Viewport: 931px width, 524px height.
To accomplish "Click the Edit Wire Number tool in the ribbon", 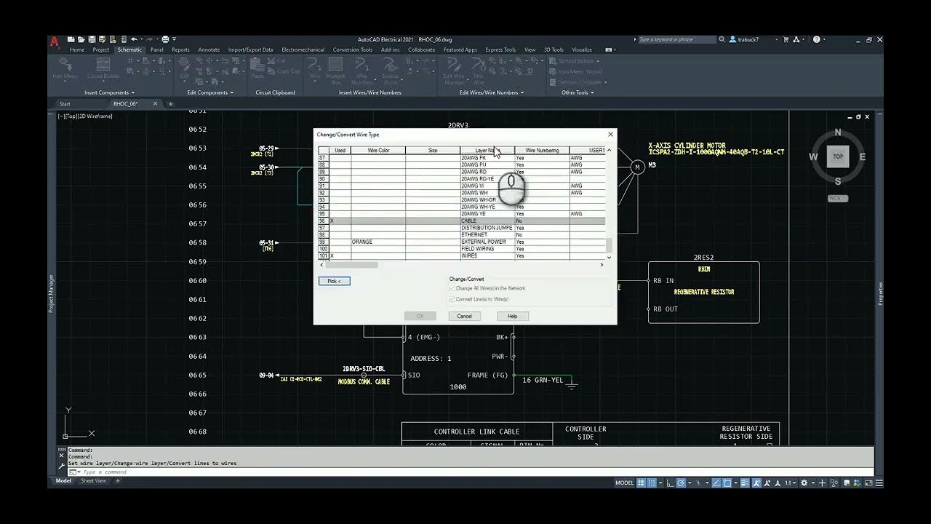I will click(454, 68).
